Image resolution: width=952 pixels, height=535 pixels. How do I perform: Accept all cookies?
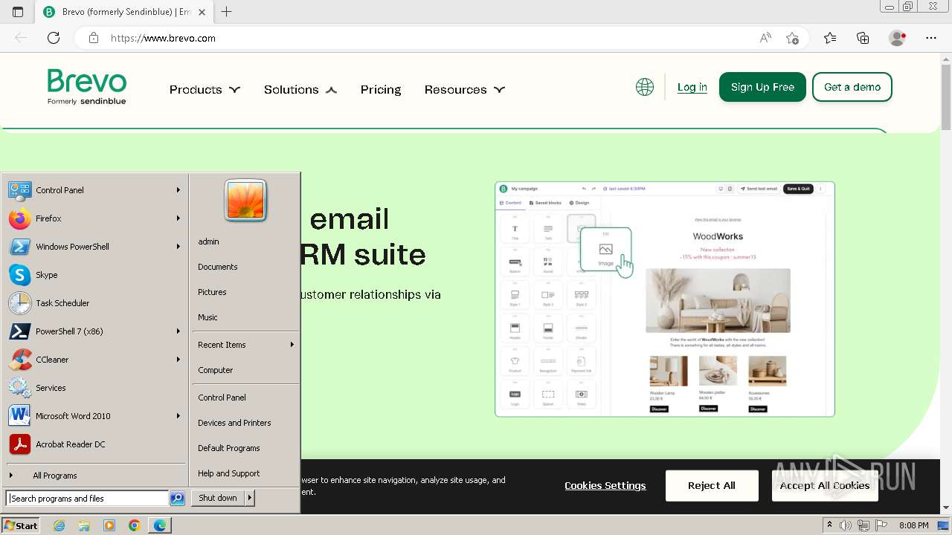click(825, 486)
